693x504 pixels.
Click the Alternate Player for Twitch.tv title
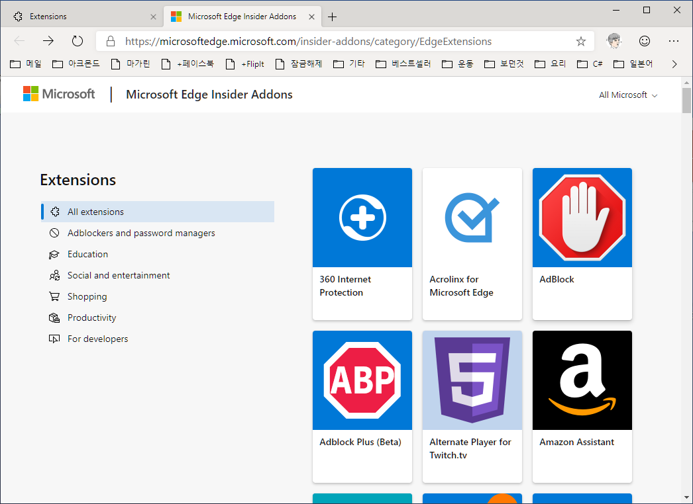click(x=470, y=449)
